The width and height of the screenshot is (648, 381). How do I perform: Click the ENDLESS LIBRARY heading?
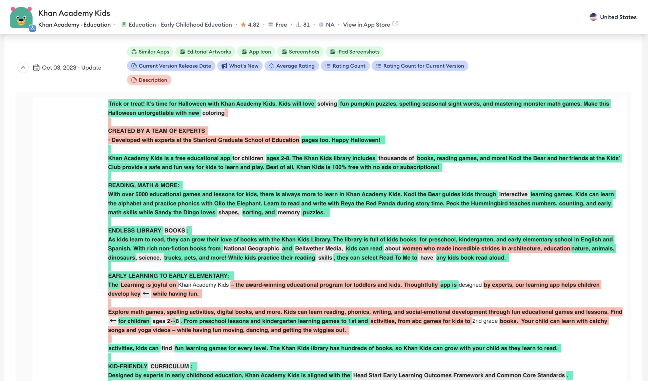click(134, 231)
